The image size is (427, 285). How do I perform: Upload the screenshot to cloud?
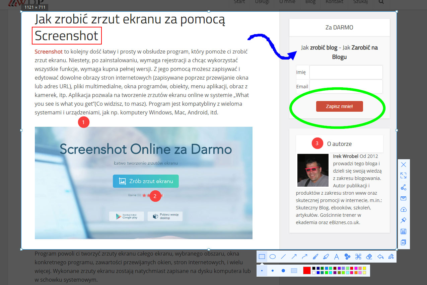point(404,210)
